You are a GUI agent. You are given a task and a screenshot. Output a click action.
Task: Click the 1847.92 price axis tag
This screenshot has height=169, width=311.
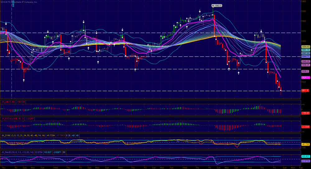pyautogui.click(x=305, y=53)
